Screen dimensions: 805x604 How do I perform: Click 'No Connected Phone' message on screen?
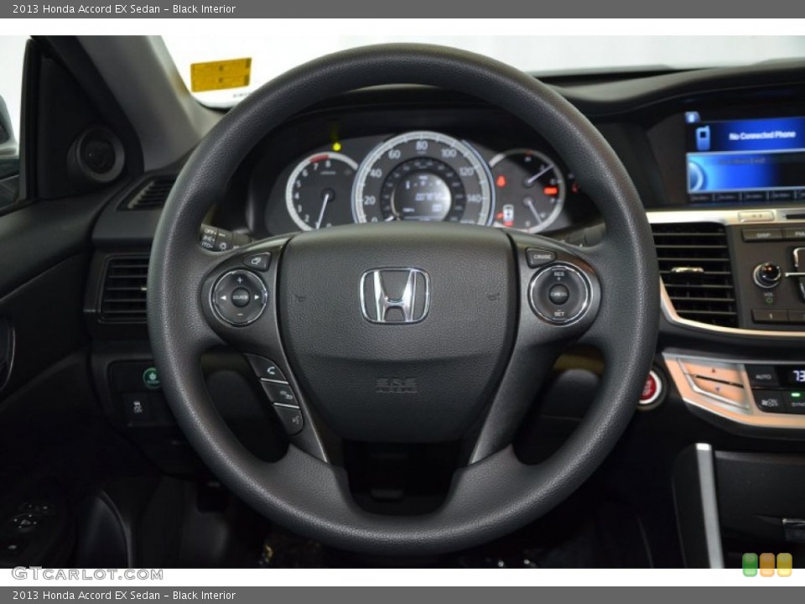(762, 135)
